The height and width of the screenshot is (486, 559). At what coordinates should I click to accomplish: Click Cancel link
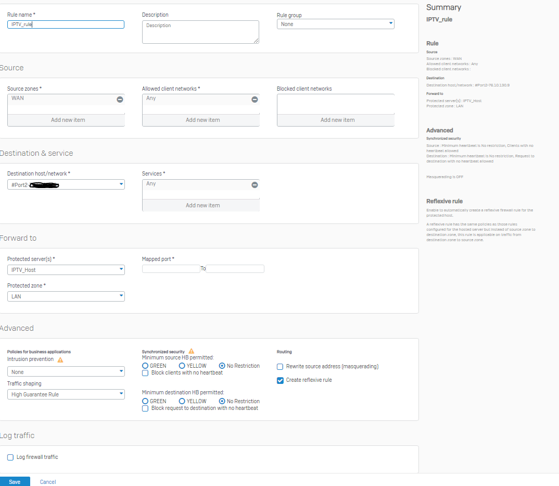coord(48,482)
